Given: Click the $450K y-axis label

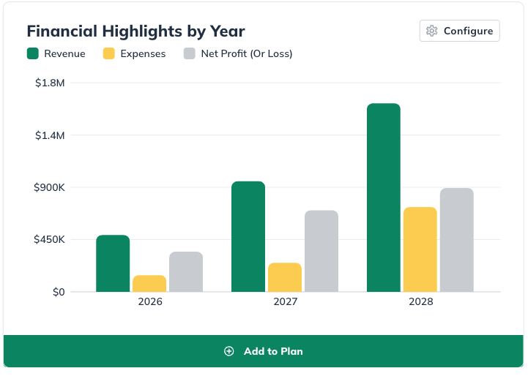Looking at the screenshot, I should coord(49,239).
